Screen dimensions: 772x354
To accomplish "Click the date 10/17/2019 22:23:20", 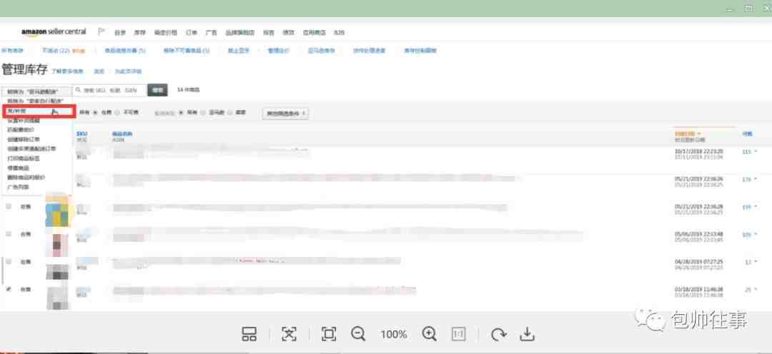I will [698, 151].
